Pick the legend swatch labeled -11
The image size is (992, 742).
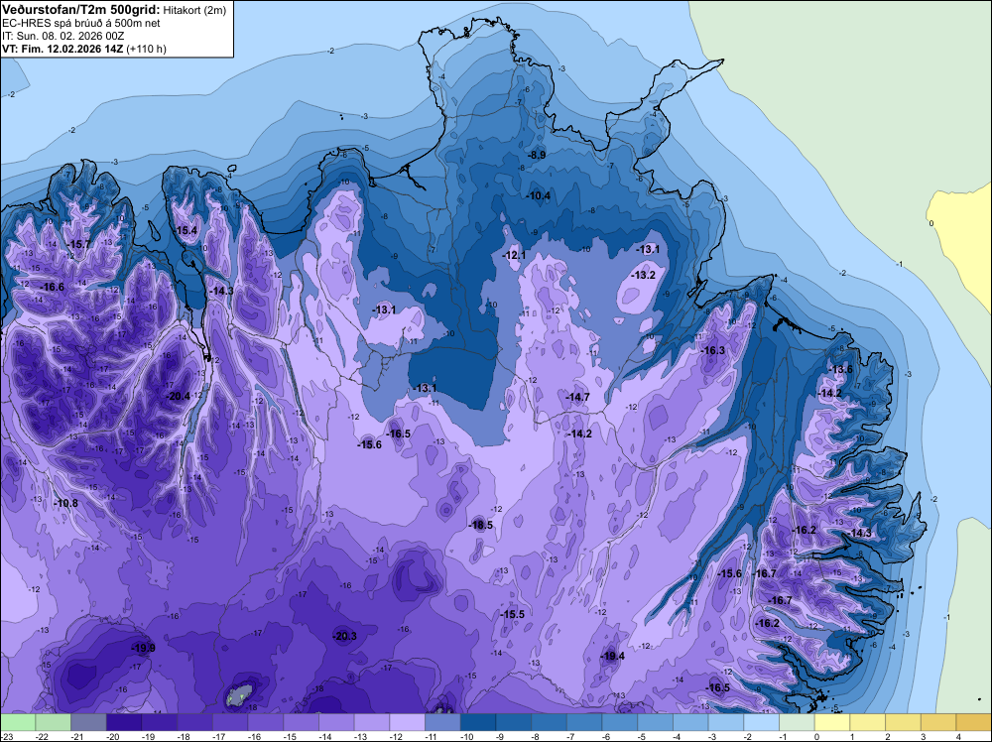tap(442, 722)
